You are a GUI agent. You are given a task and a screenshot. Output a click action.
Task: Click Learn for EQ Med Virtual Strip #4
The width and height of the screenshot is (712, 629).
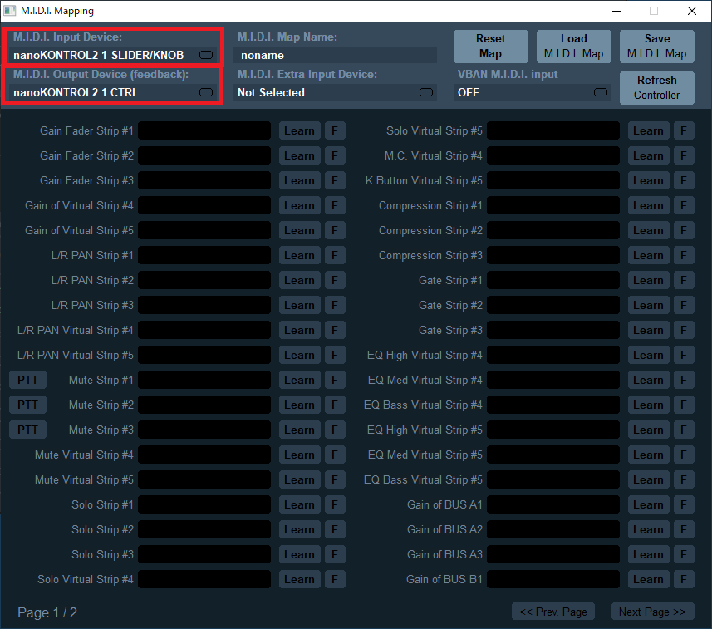(648, 380)
